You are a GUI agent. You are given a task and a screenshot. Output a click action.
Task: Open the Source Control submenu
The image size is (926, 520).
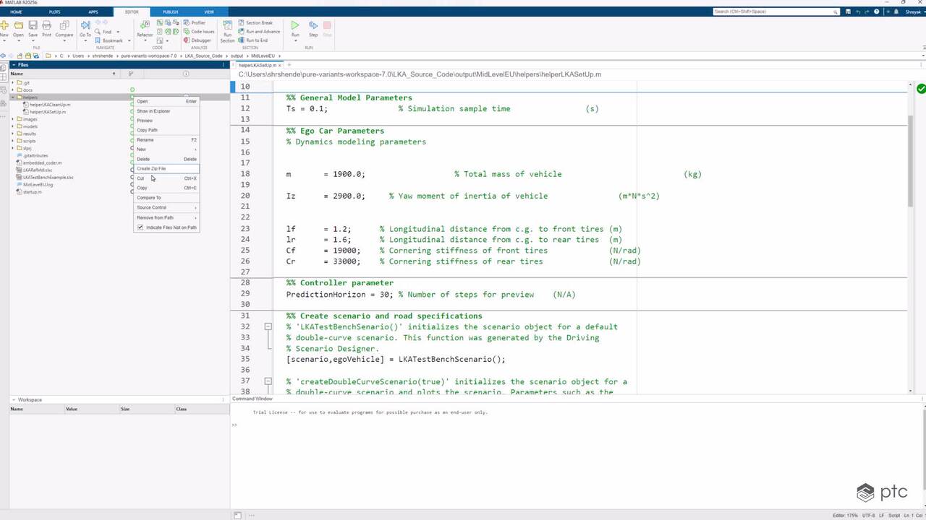coord(166,207)
